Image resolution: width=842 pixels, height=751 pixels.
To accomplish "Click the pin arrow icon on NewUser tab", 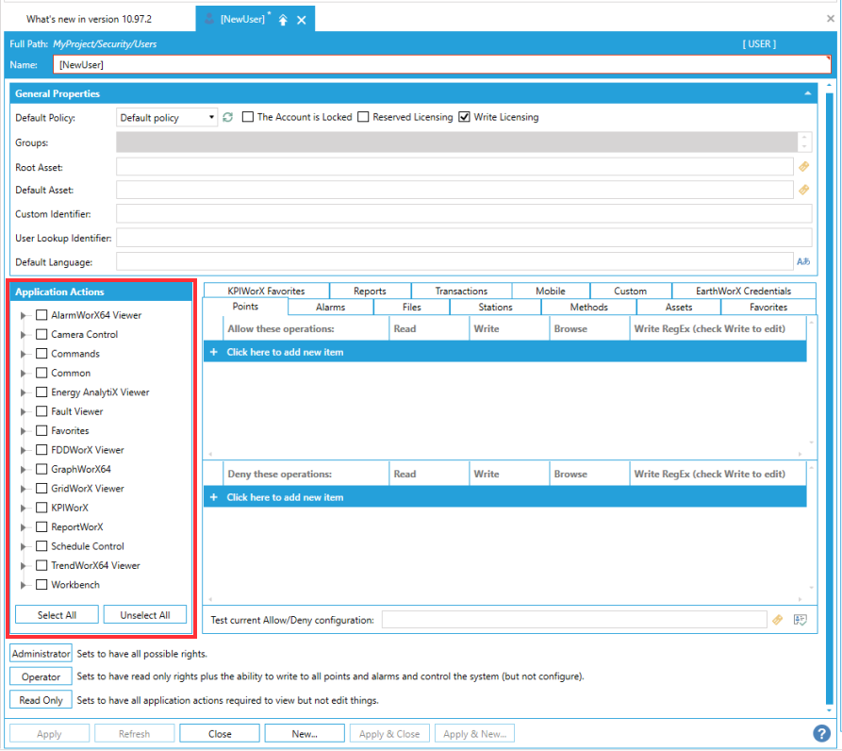I will [x=283, y=20].
